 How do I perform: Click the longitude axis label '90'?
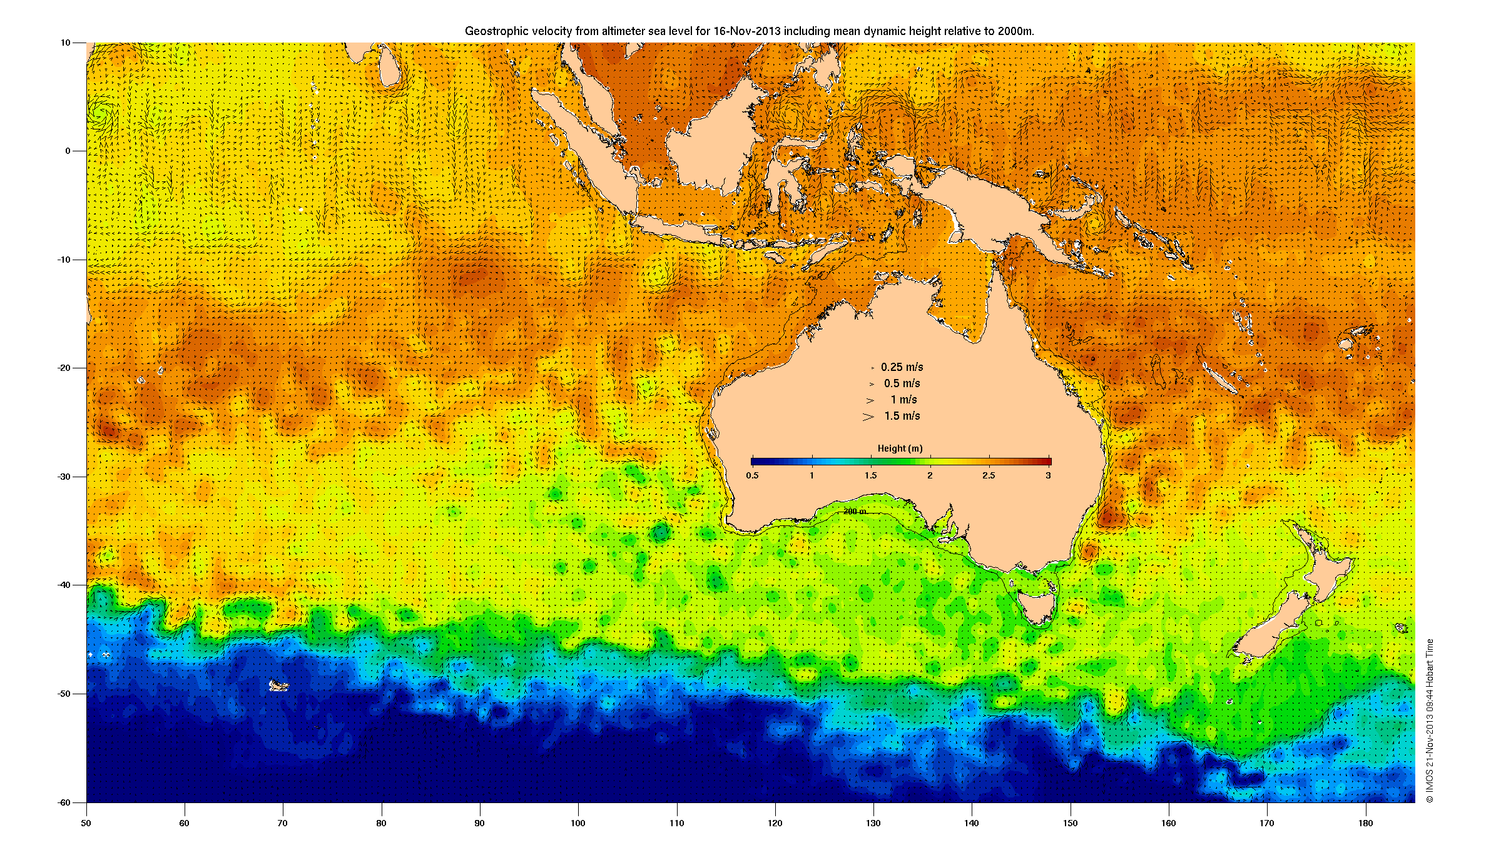click(479, 823)
